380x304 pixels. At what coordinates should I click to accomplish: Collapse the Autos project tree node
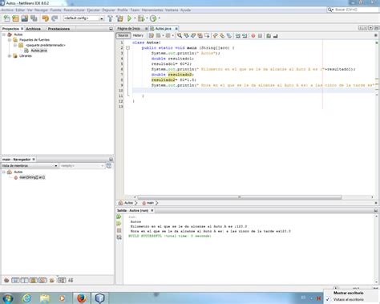click(4, 34)
